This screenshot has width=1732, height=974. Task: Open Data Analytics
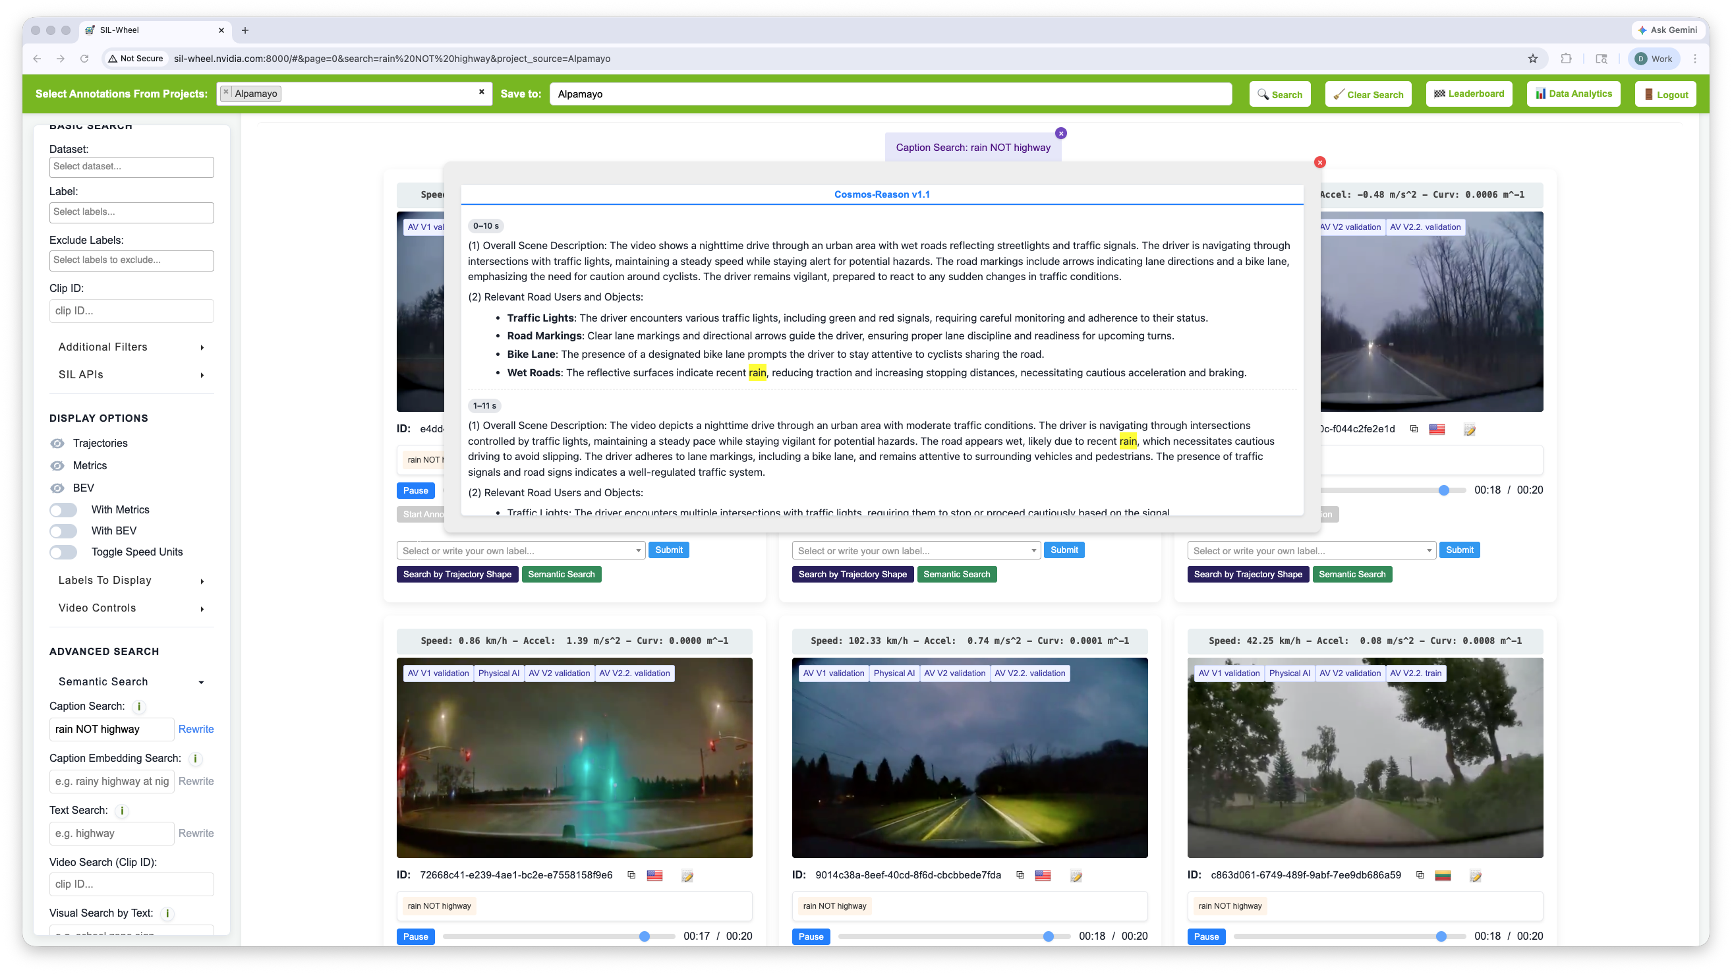(1573, 94)
